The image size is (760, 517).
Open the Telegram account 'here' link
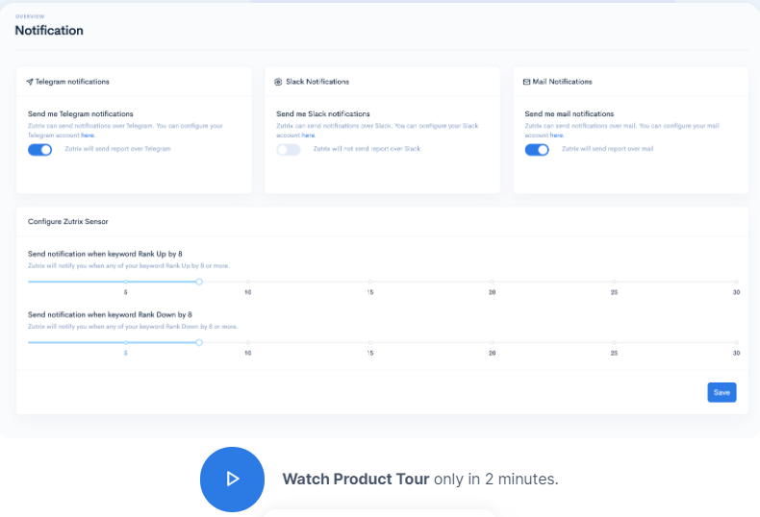(x=88, y=135)
